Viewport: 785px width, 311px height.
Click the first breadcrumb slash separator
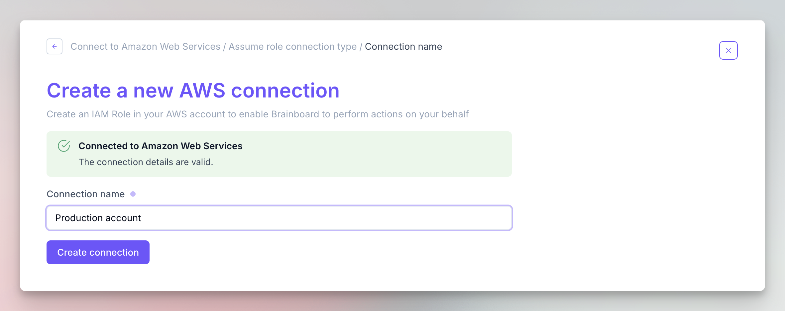224,47
